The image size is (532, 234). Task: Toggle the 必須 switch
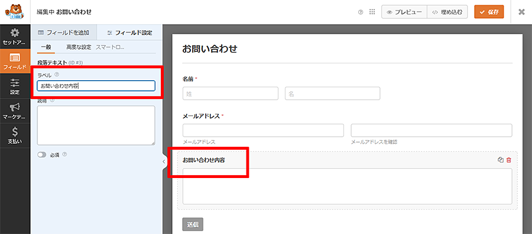click(x=42, y=155)
